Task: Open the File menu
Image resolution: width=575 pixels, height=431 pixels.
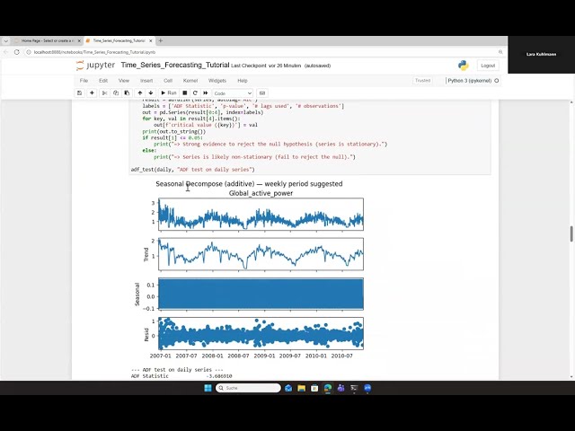Action: tap(84, 81)
